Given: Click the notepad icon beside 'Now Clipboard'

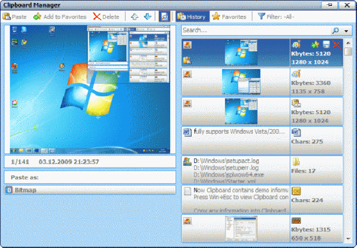Looking at the screenshot, I should pyautogui.click(x=187, y=191).
